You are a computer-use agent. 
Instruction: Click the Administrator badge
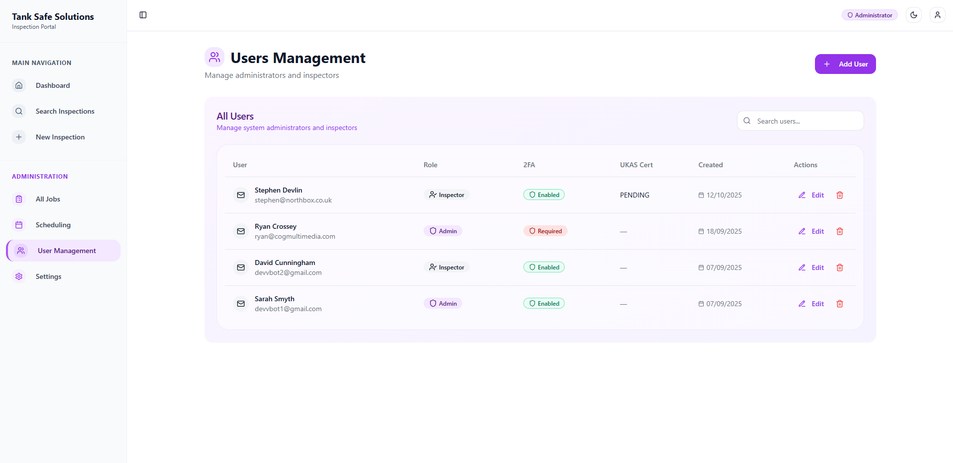869,15
